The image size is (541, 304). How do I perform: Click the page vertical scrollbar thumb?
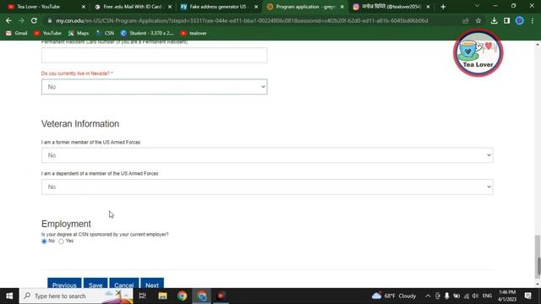coord(538,256)
